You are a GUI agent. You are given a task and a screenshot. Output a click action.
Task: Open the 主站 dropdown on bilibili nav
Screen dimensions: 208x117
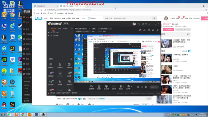click(46, 18)
